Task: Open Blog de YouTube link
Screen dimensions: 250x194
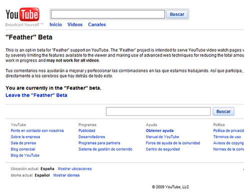Action: pos(25,155)
